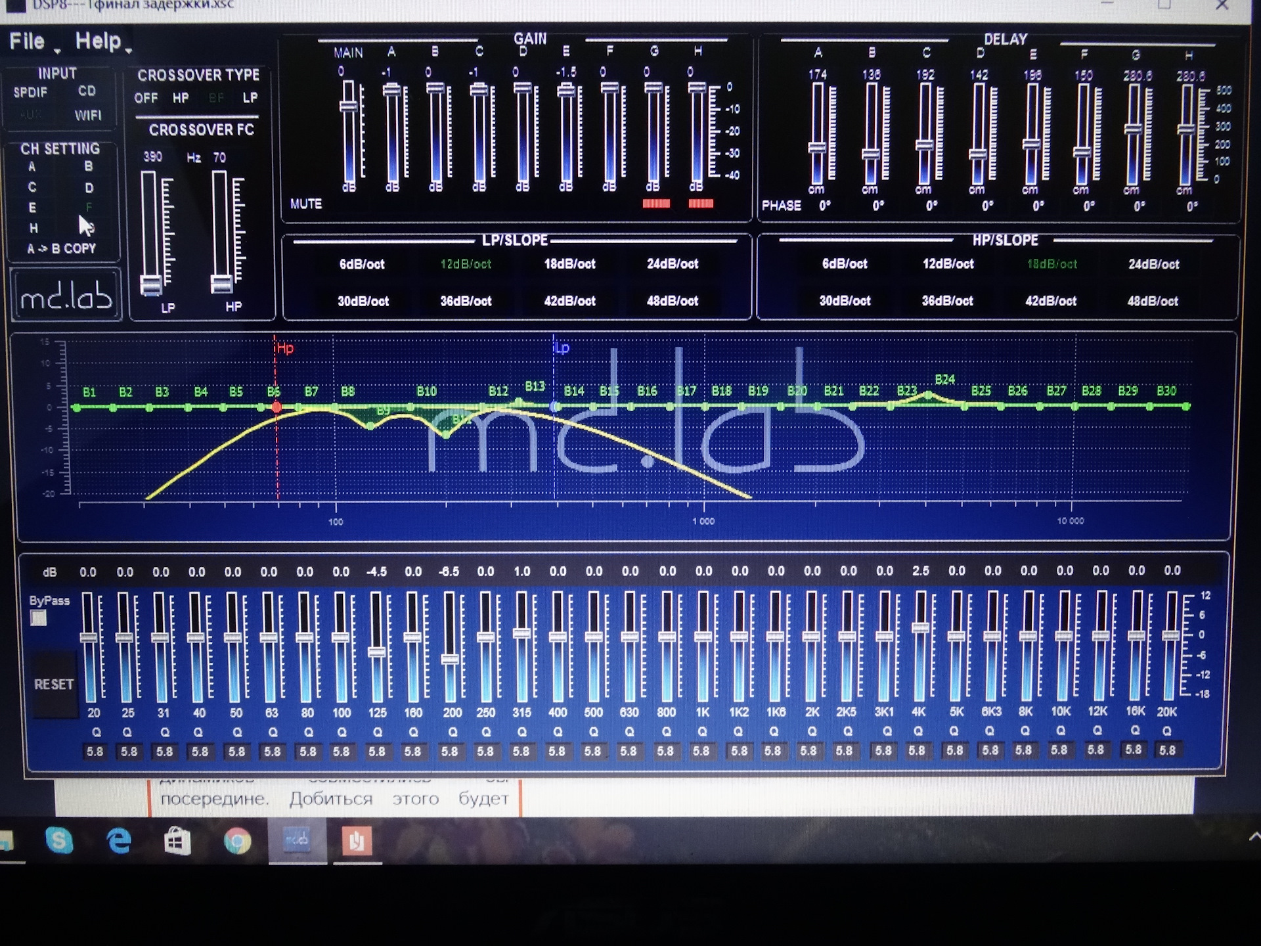Open Chrome from the taskbar
1261x946 pixels.
click(x=237, y=841)
